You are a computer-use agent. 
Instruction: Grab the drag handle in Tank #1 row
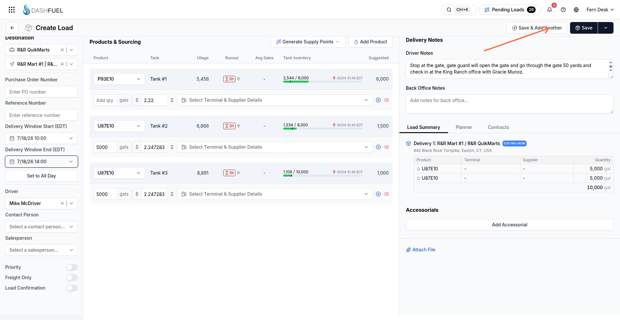[x=172, y=100]
